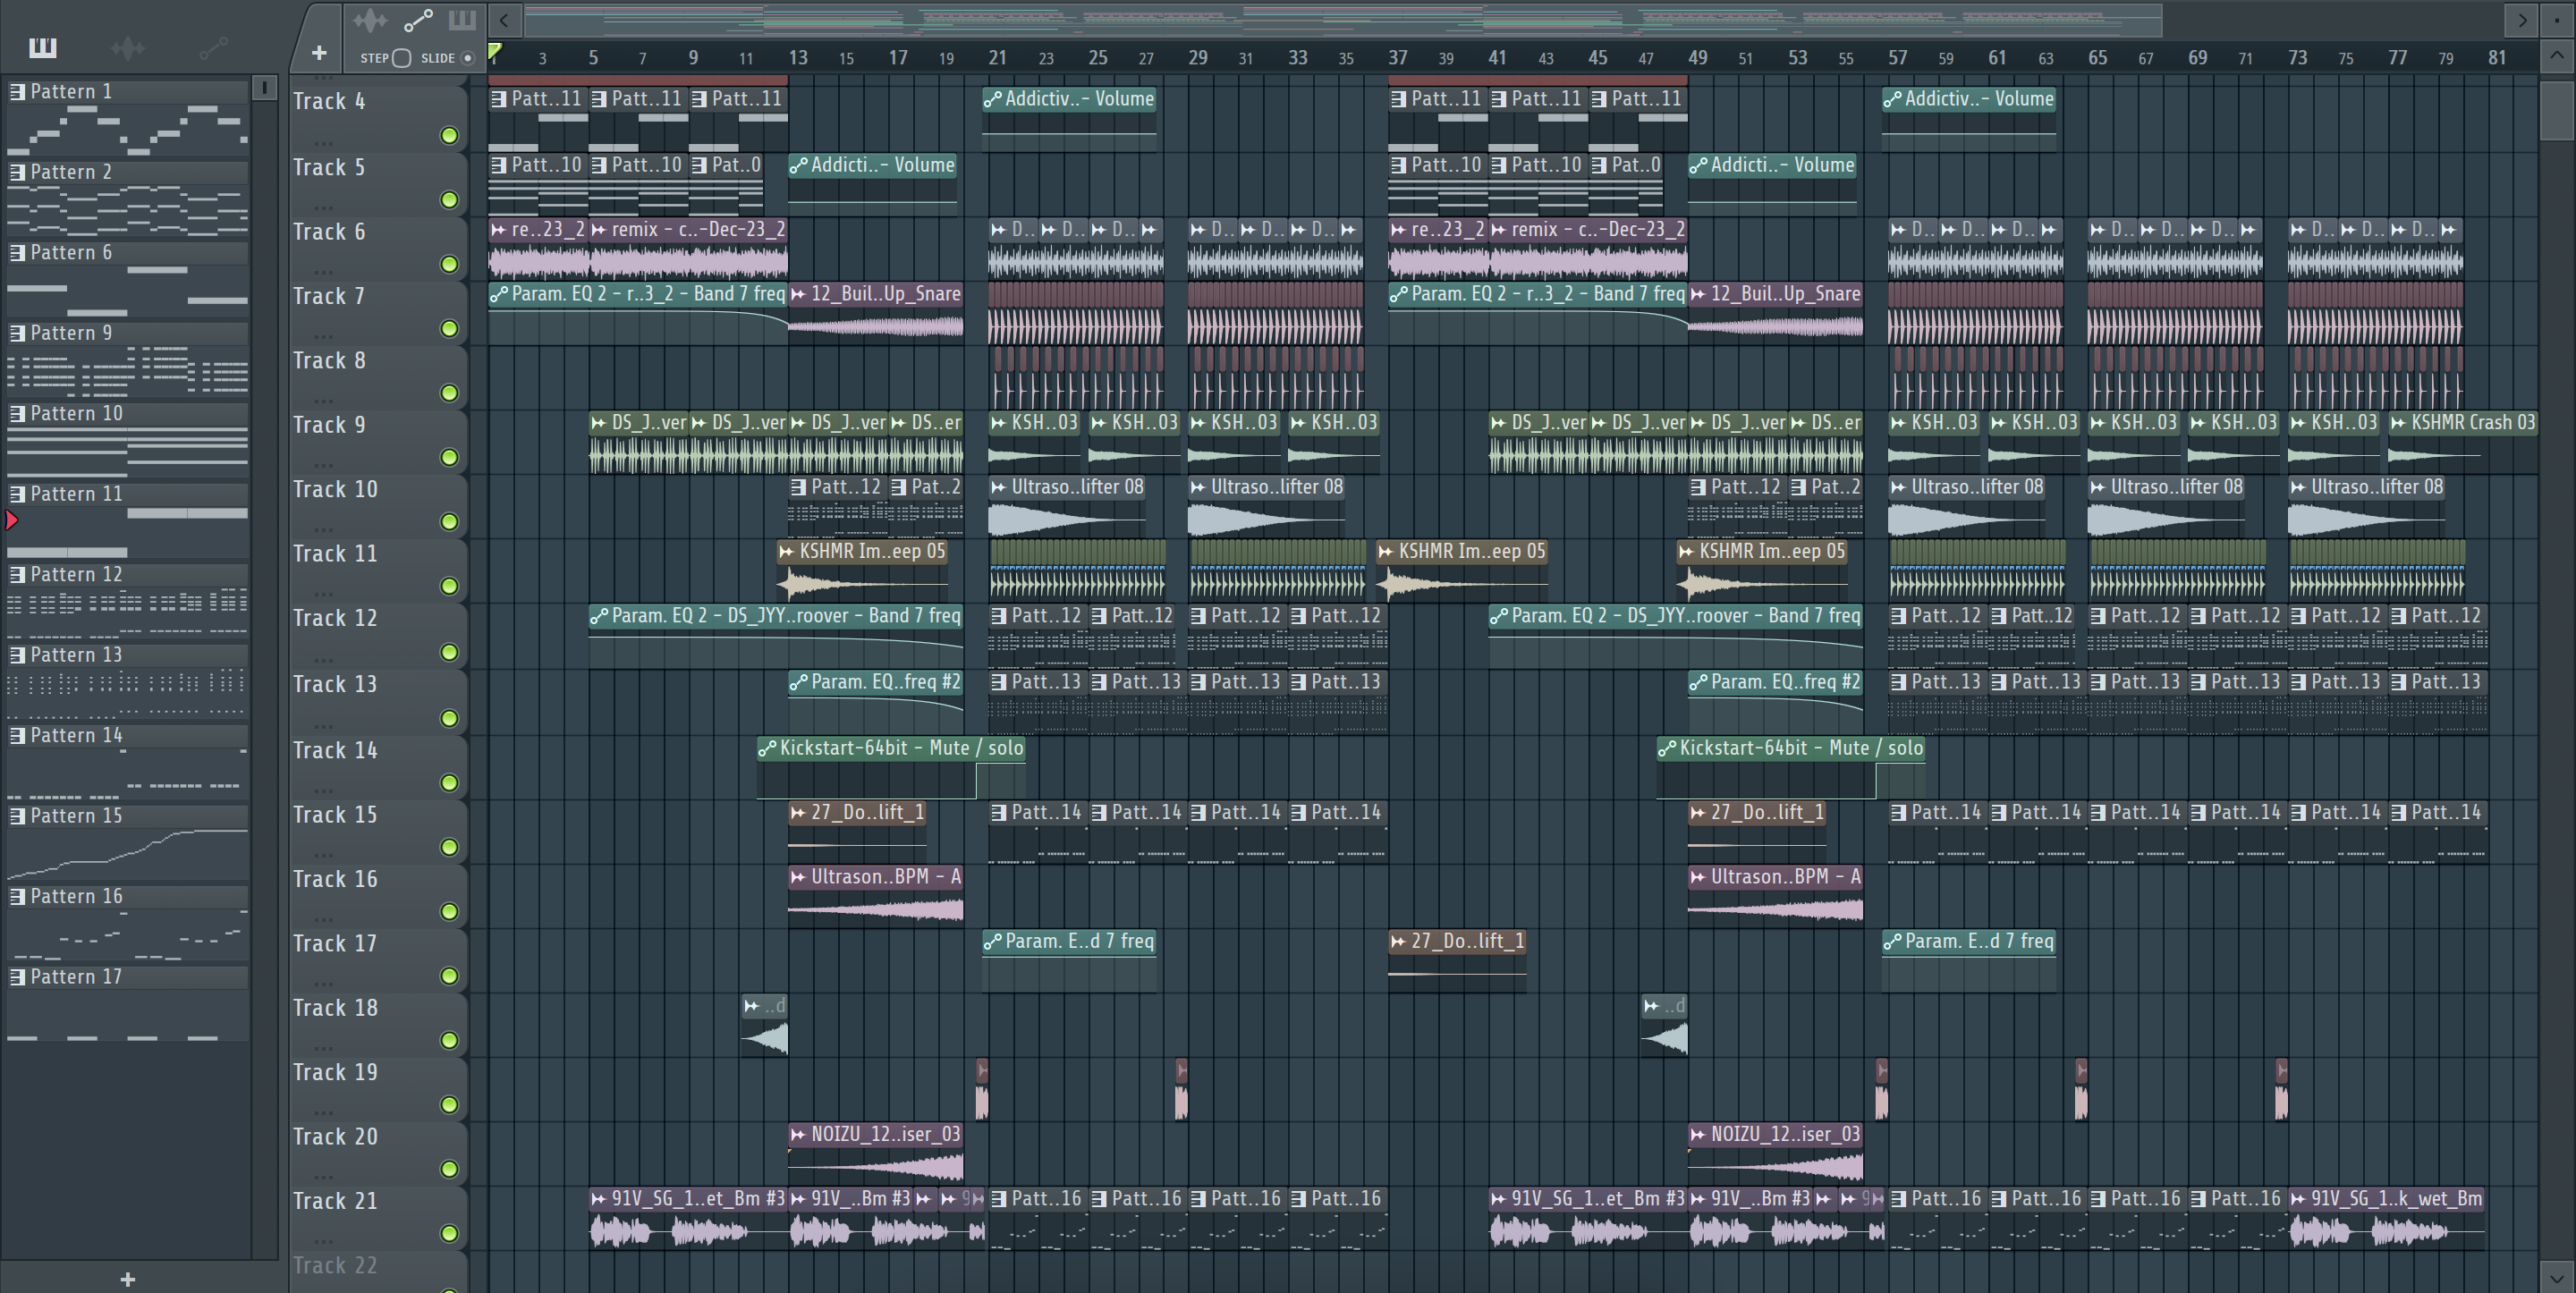Click the first Addictiv..- Volume automation icon
2576x1293 pixels.
pos(992,99)
